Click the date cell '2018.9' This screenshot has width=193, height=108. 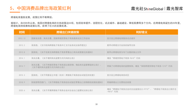coord(22,82)
